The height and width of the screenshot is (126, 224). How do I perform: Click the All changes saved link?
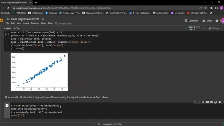coord(63,23)
